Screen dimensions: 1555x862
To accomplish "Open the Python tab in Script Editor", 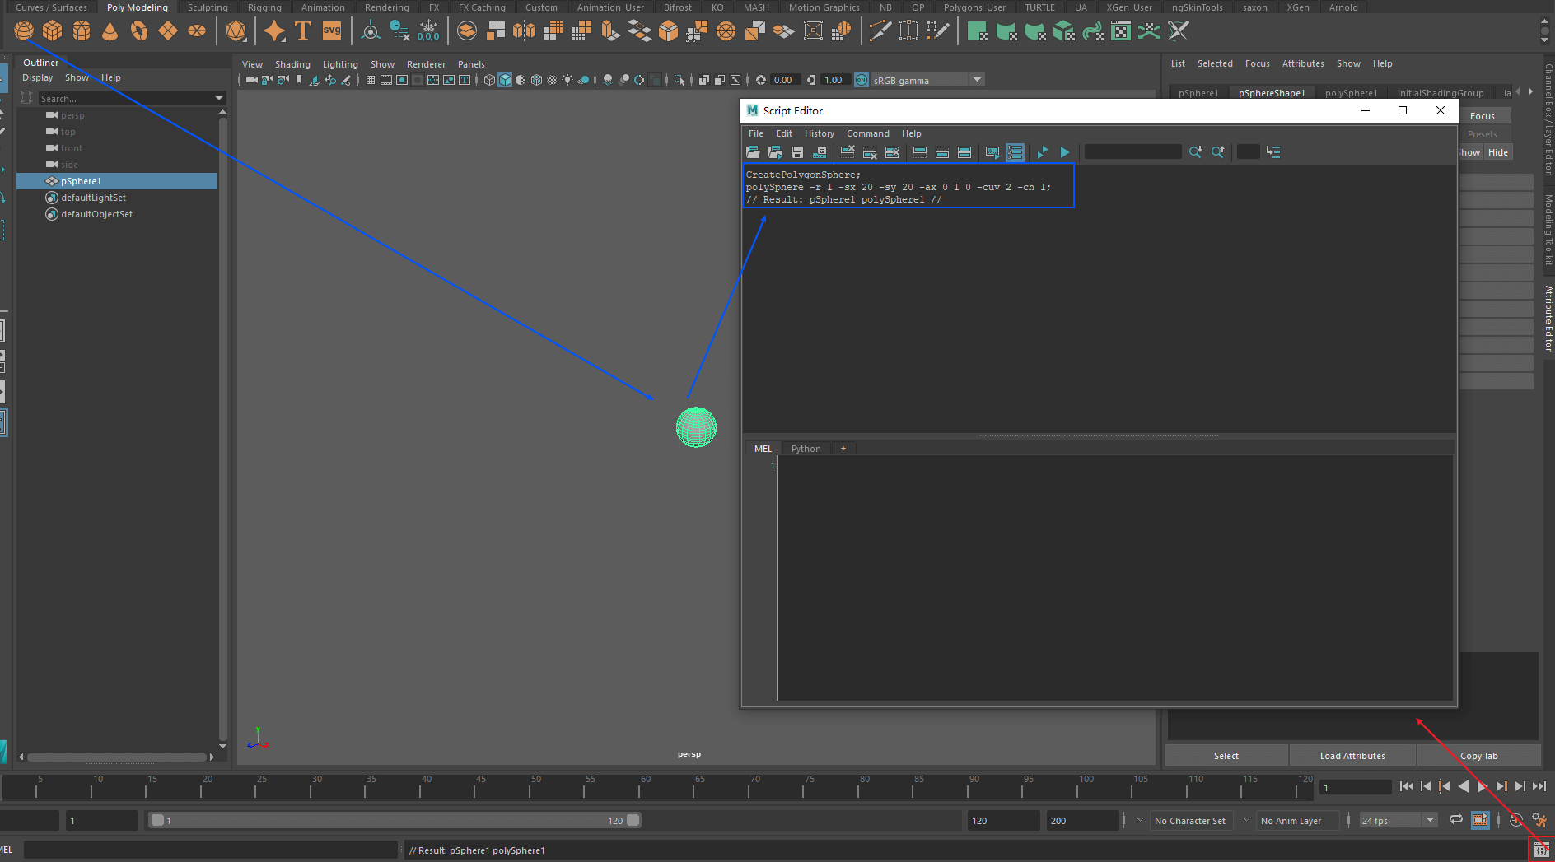I will 806,449.
